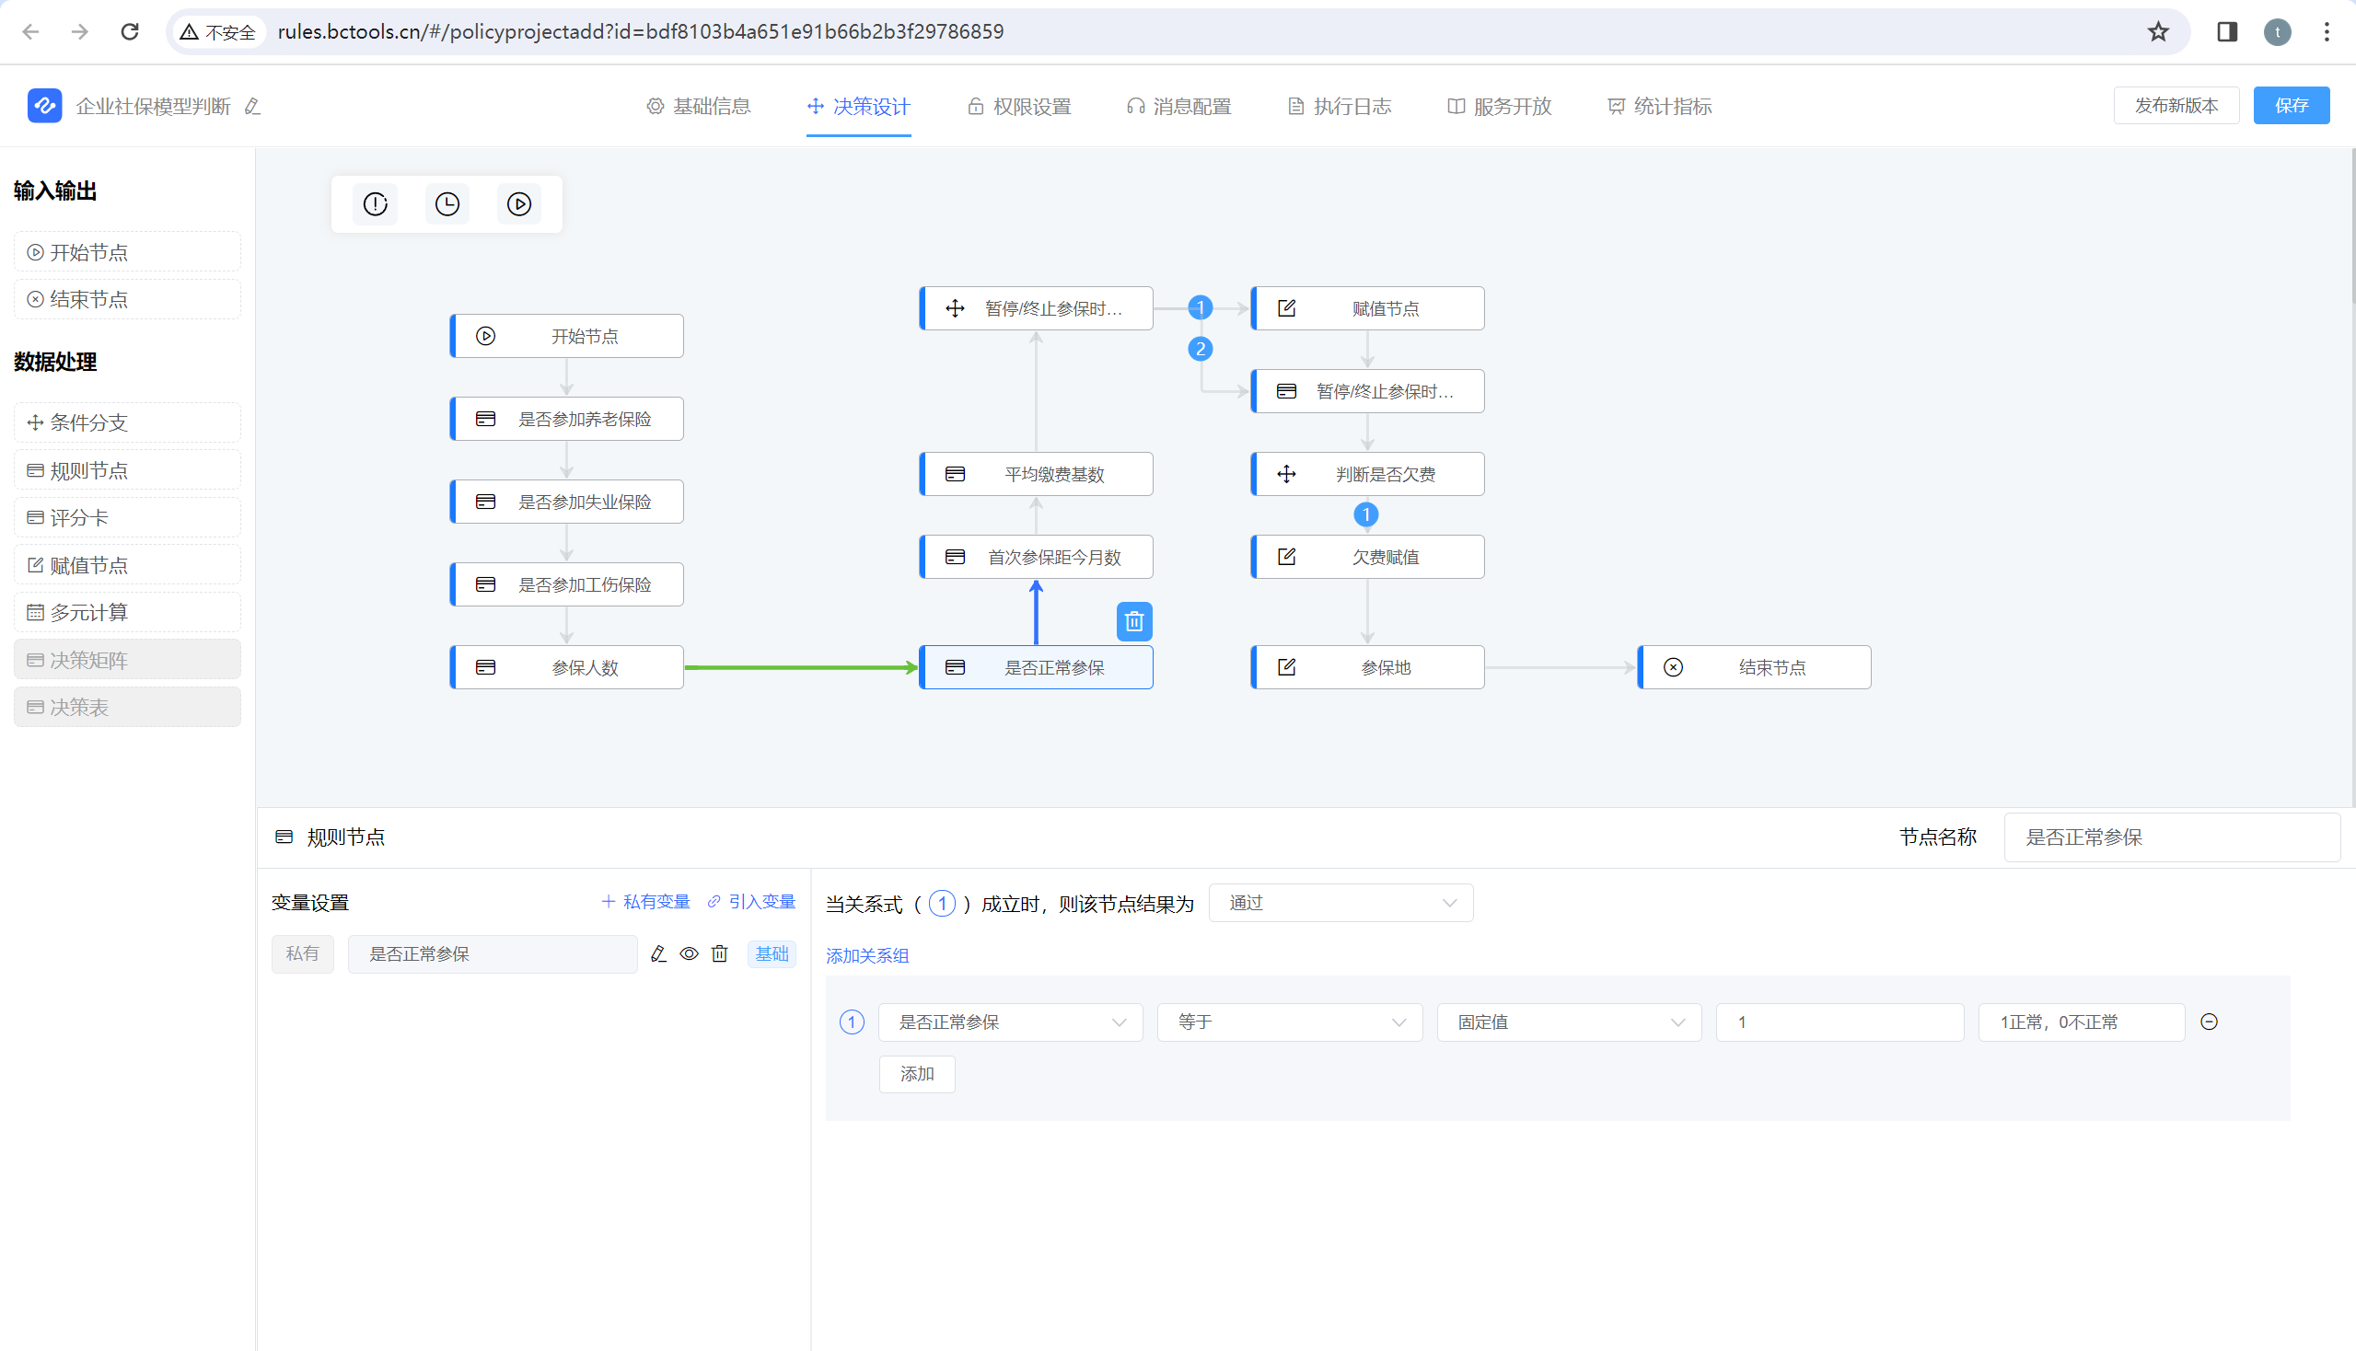2356x1351 pixels.
Task: Click the clock history icon in canvas toolbar
Action: click(447, 204)
